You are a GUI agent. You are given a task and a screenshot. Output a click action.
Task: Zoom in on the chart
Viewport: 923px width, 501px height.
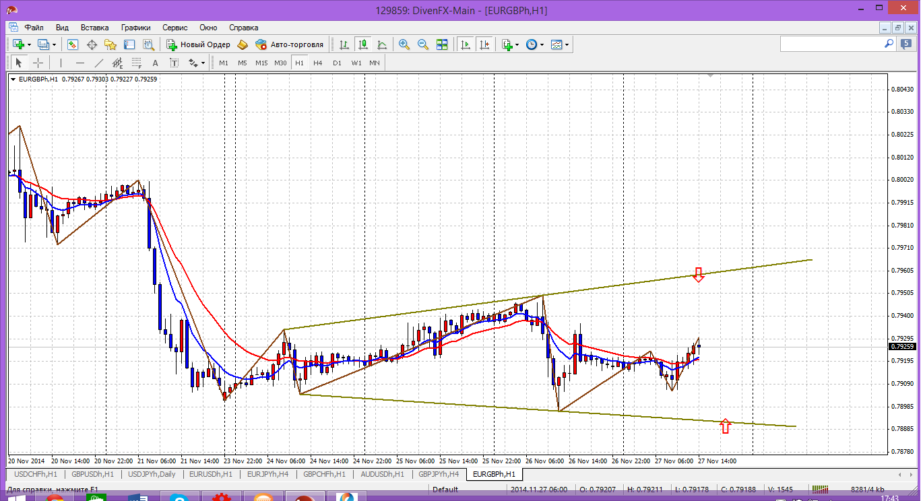pos(404,44)
